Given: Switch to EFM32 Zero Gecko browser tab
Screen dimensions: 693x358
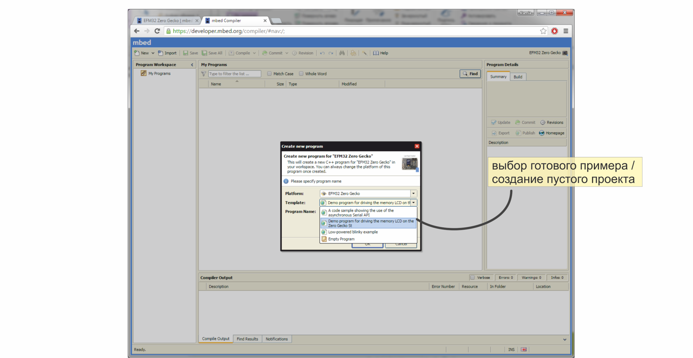Looking at the screenshot, I should (x=167, y=21).
